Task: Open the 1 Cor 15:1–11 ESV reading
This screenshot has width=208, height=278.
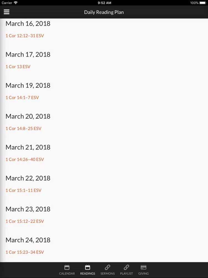Action: 24,190
